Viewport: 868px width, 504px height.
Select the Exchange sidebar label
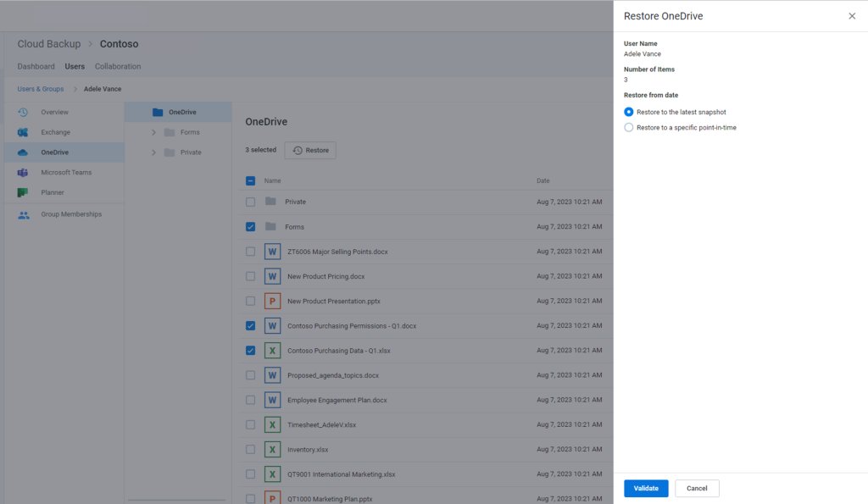[55, 132]
